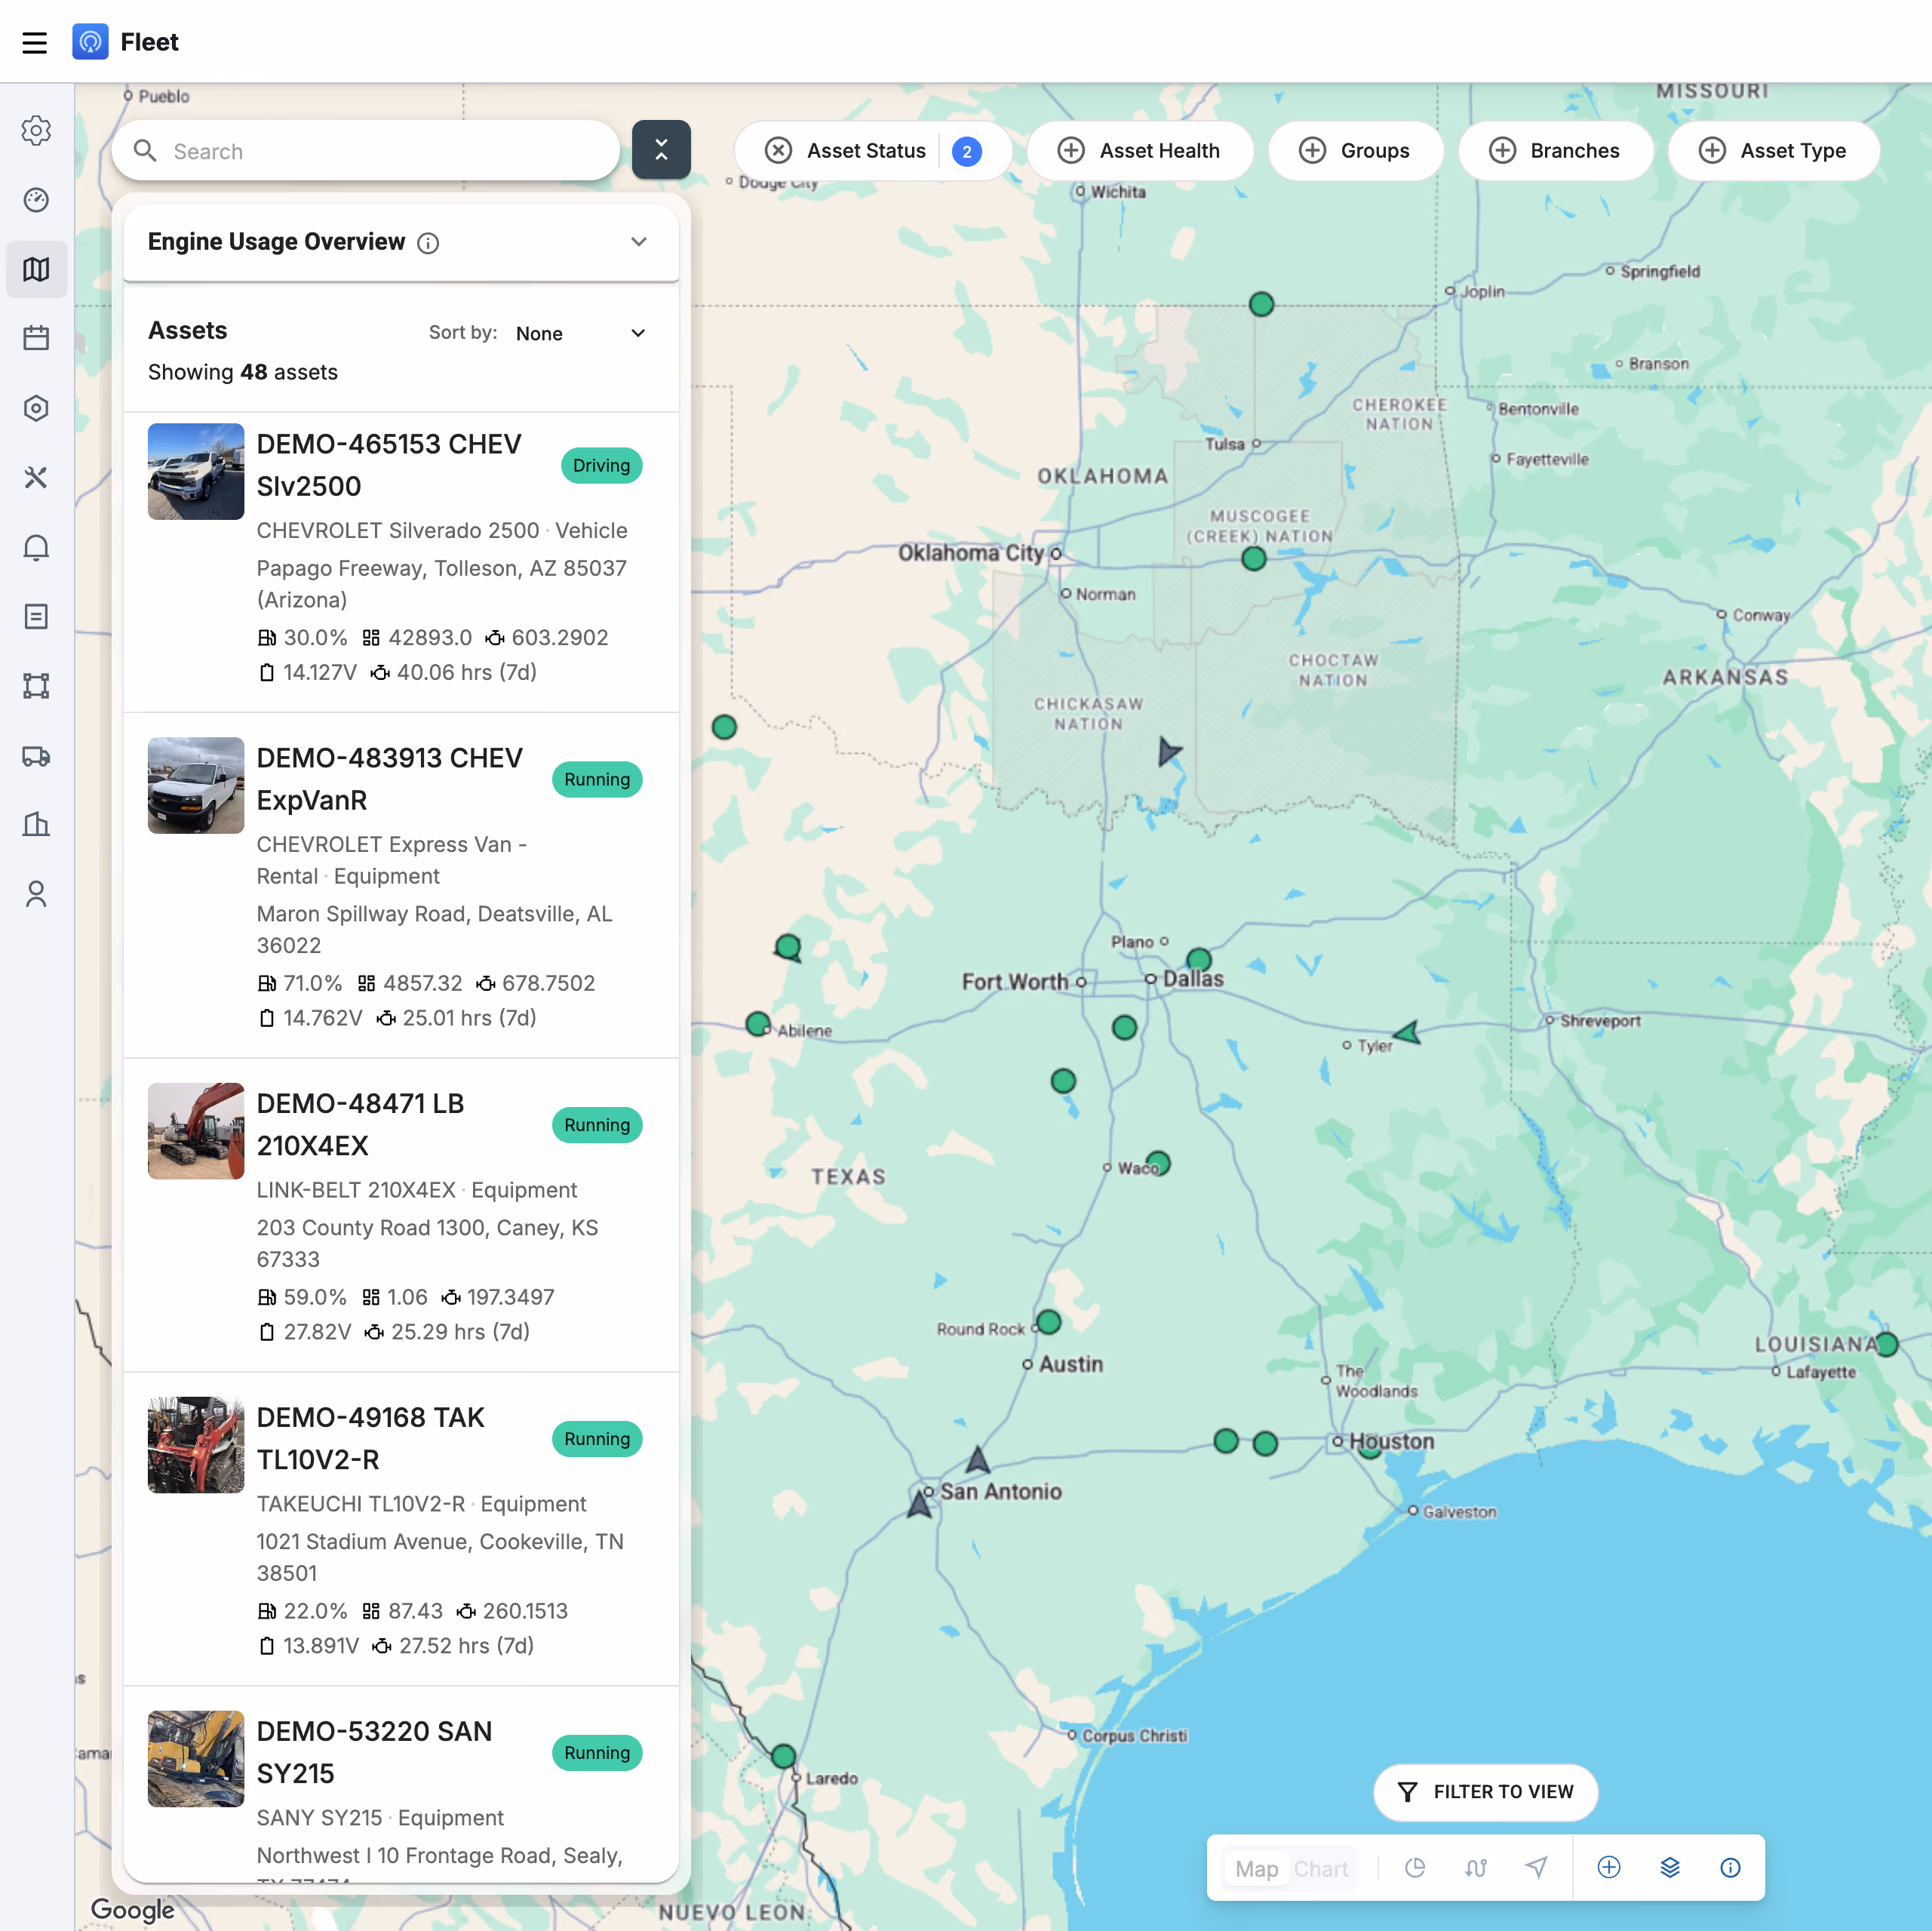Collapse the asset panel with arrows button
Viewport: 1932px width, 1931px height.
coord(661,150)
